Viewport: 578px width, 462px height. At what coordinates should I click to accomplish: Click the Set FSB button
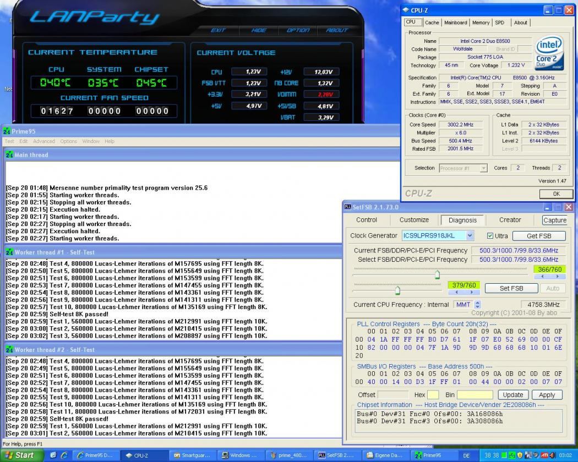(x=511, y=288)
